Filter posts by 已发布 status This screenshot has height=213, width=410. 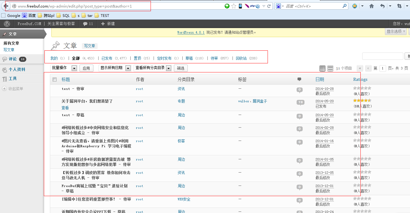[x=107, y=58]
